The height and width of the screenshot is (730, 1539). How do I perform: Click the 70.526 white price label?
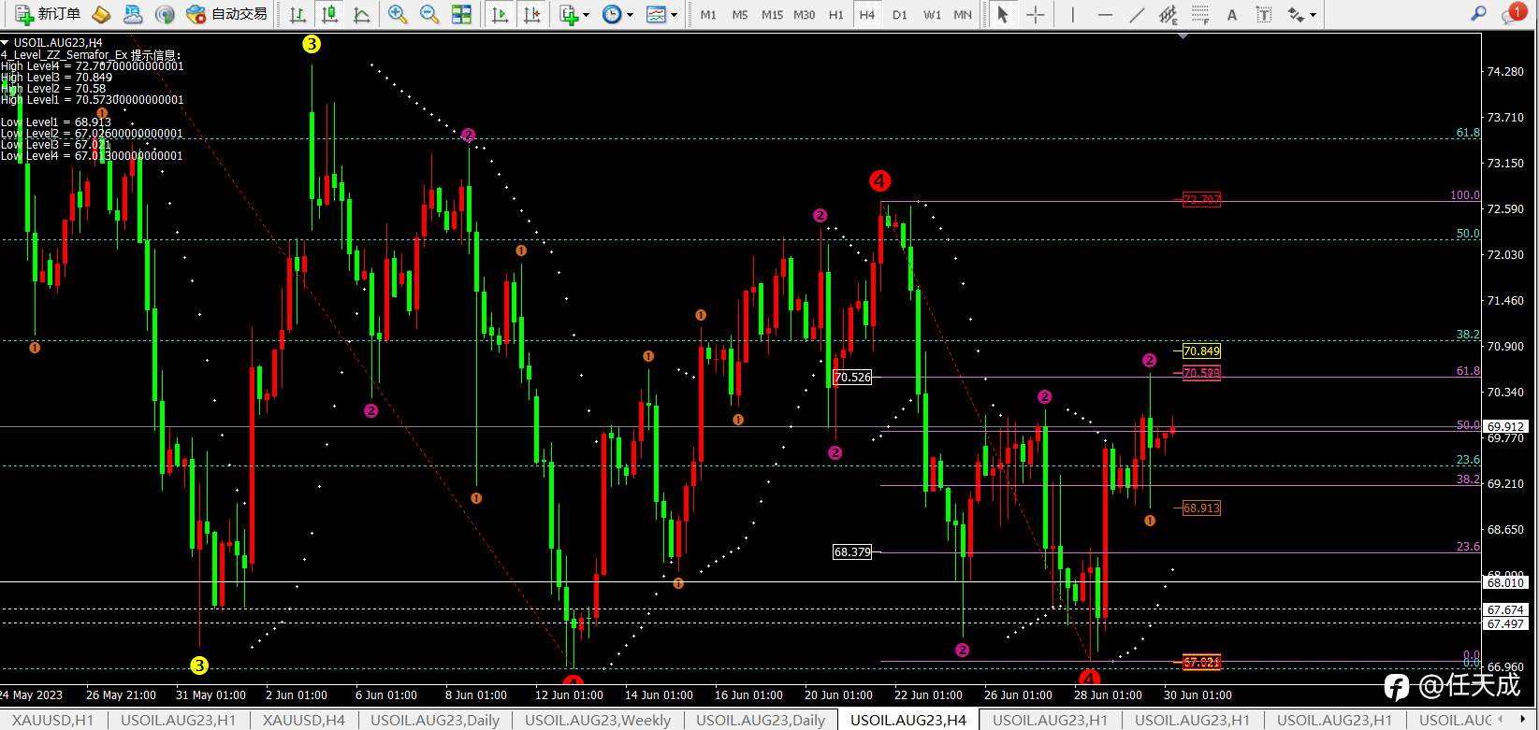click(852, 378)
